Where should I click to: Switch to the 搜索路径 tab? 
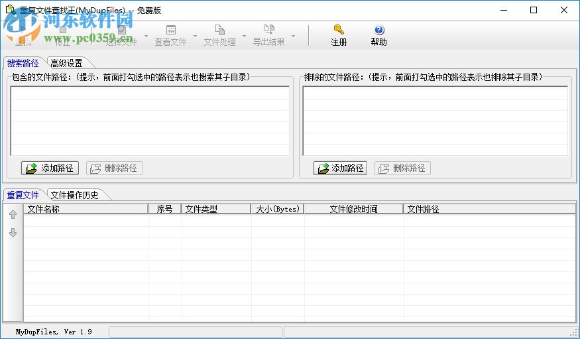[x=23, y=63]
